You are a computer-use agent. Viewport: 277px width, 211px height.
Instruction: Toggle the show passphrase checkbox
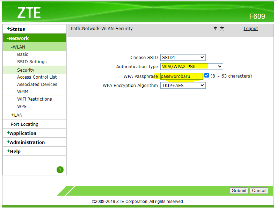tap(206, 75)
